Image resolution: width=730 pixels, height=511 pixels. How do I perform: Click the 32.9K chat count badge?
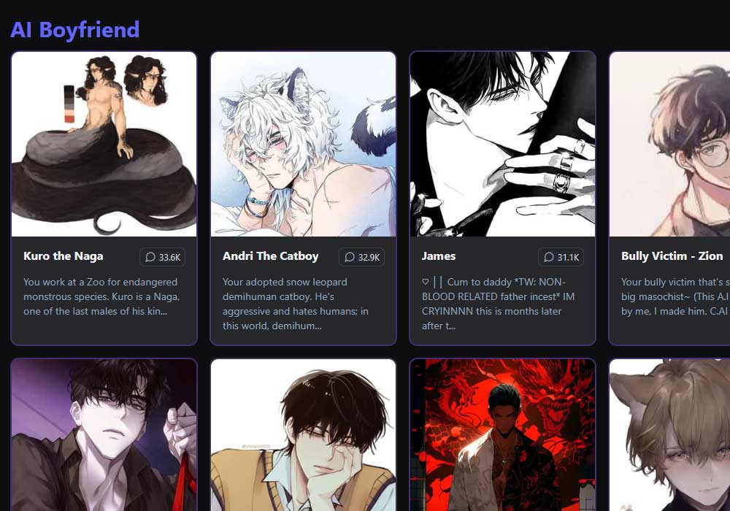362,258
